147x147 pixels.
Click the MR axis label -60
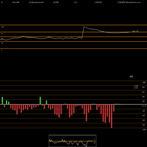[143, 120]
